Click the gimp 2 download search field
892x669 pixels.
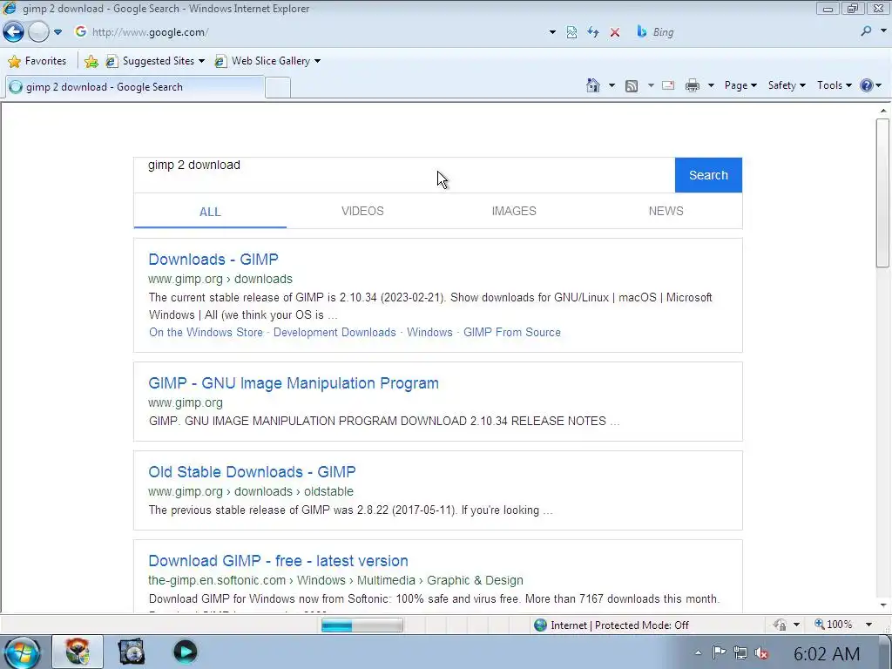click(x=404, y=175)
